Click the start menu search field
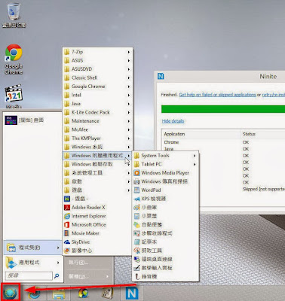The height and width of the screenshot is (301, 285). 29,275
